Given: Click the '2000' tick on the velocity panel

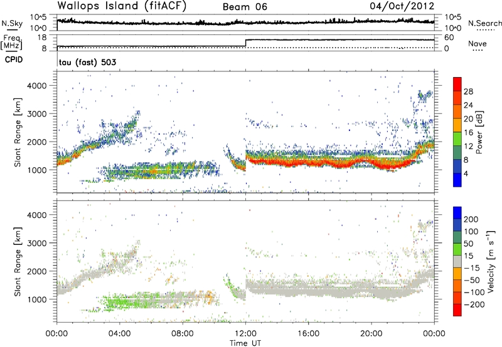Looking at the screenshot, I should coord(37,271).
